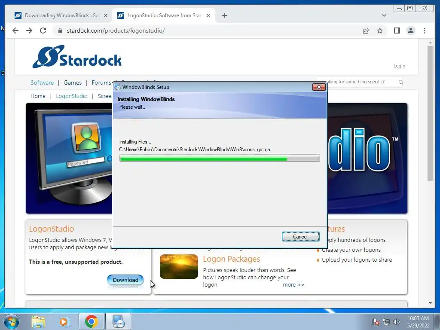Click the Download LogonStudio button

(125, 280)
